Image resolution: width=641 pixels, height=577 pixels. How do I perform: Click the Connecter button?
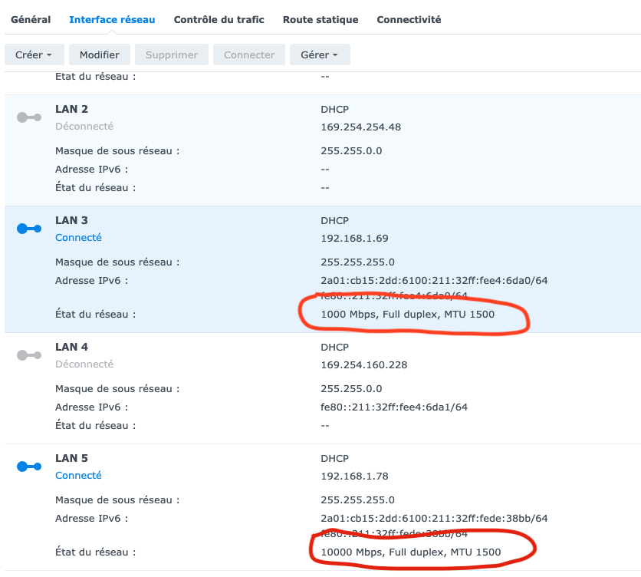pos(249,54)
